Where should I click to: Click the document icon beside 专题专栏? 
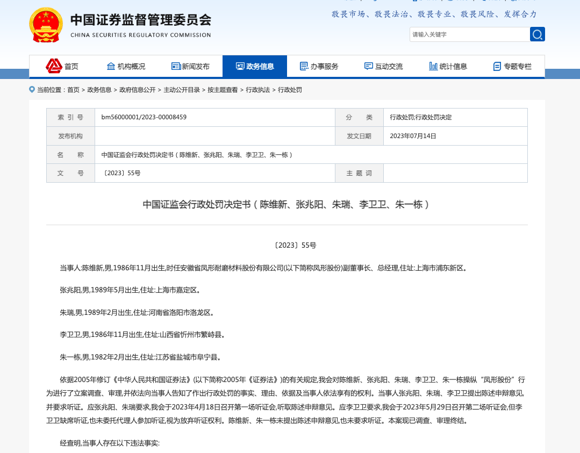click(497, 66)
